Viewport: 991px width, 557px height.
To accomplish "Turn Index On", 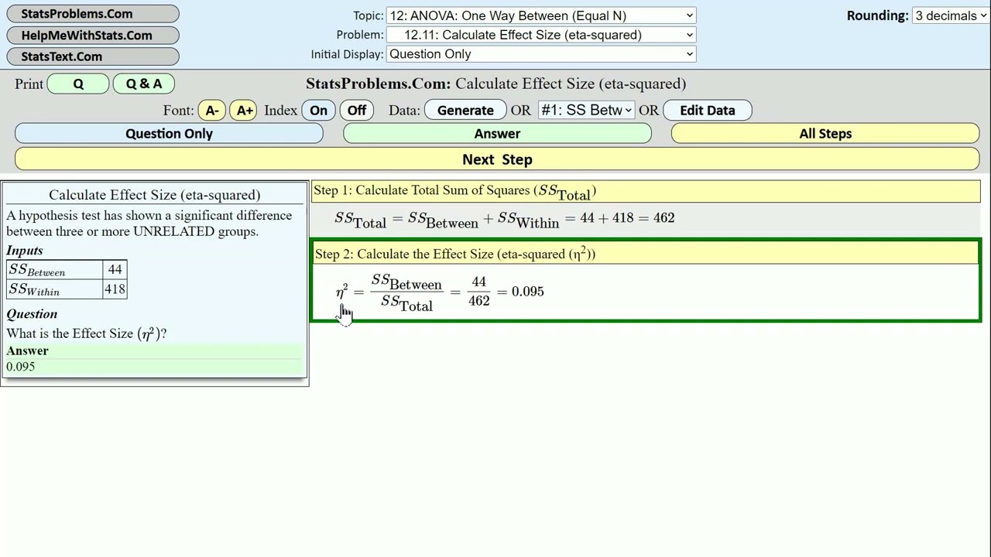I will pos(318,111).
